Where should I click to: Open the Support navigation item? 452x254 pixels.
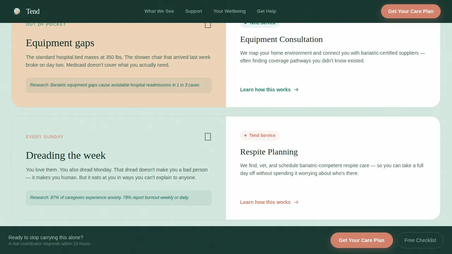pyautogui.click(x=194, y=11)
